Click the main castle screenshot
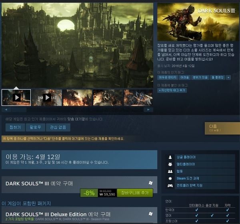240x224 pixels. point(78,45)
